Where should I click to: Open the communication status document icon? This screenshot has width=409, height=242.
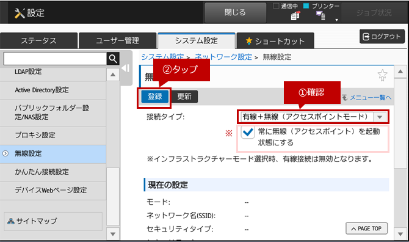click(x=295, y=16)
